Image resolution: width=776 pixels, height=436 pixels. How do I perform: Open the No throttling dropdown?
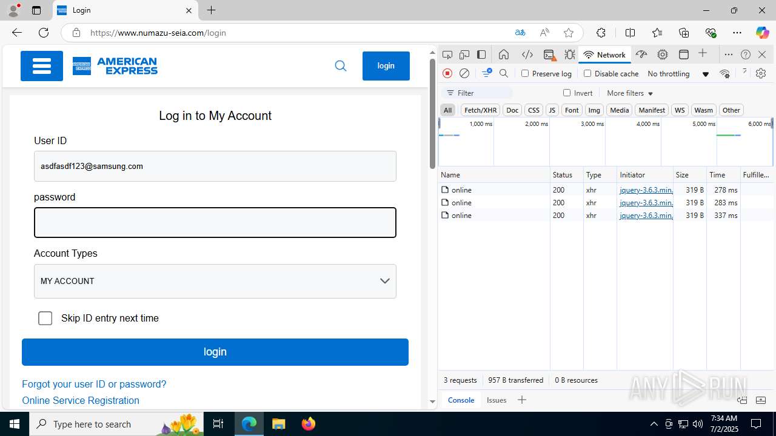point(678,74)
